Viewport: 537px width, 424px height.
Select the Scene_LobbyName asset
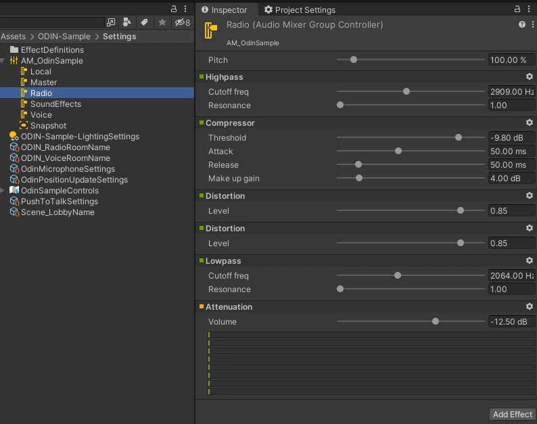(97, 212)
